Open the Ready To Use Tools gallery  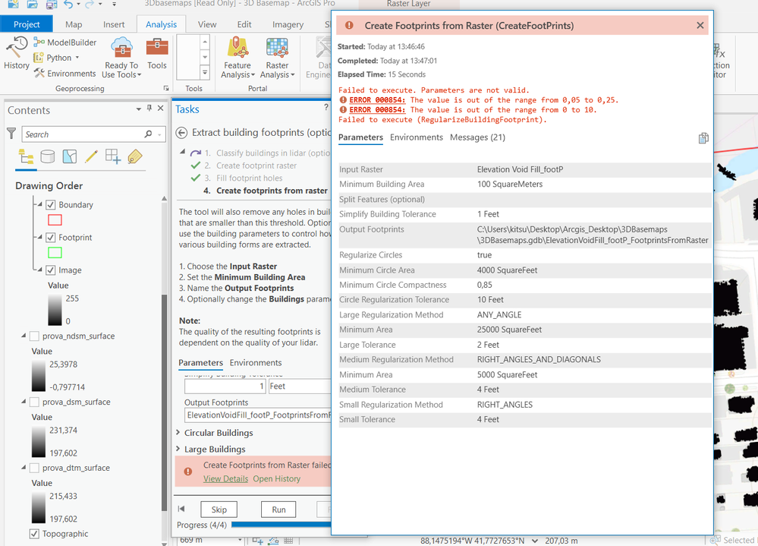121,58
